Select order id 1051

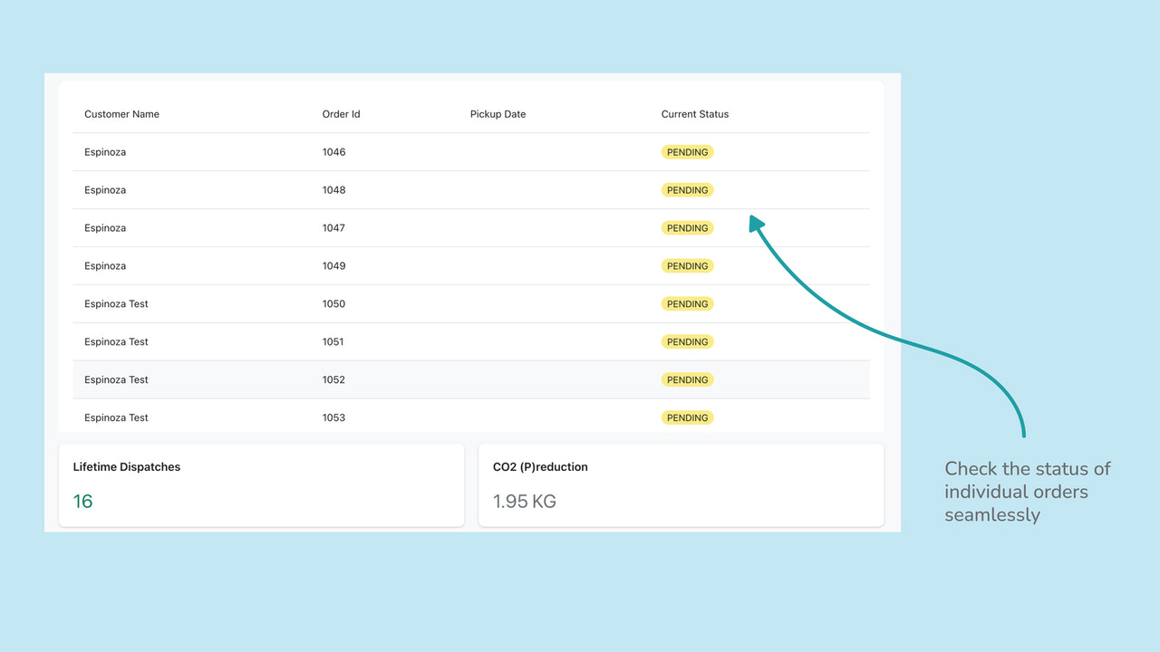[333, 342]
